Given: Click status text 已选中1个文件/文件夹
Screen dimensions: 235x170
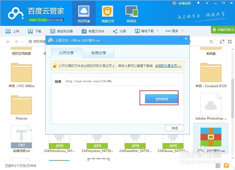Looking at the screenshot, I should [21, 166].
